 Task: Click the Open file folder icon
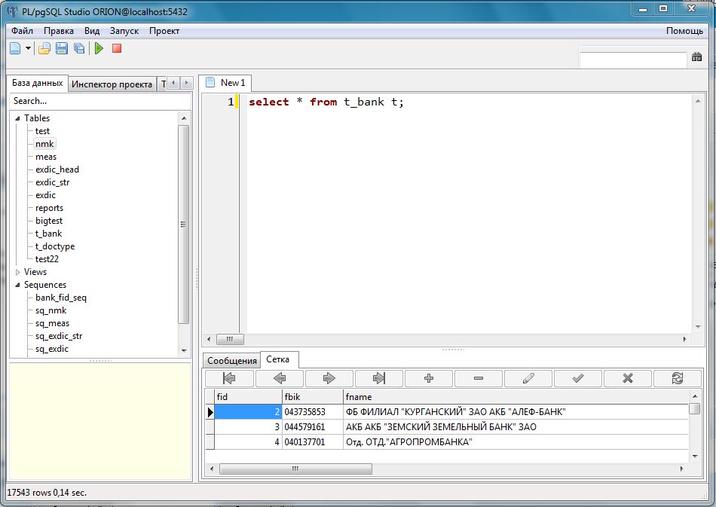(x=44, y=48)
